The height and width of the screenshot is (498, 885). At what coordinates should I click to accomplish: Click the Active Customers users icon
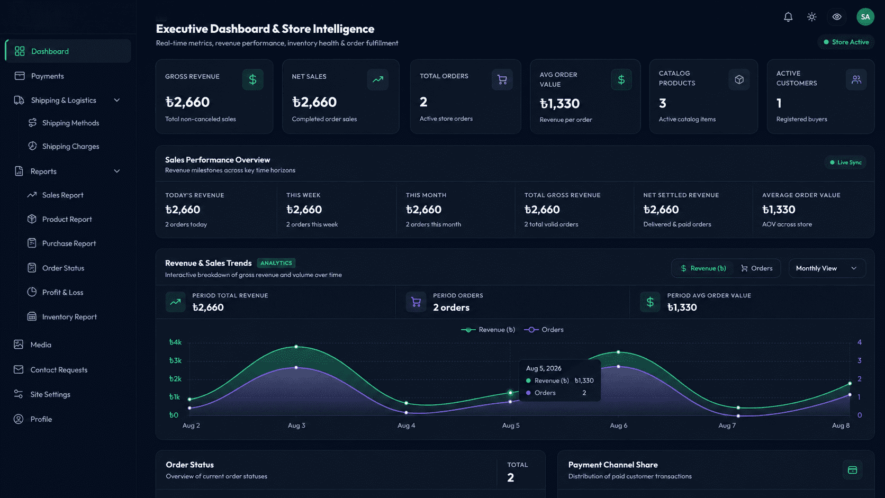coord(856,79)
